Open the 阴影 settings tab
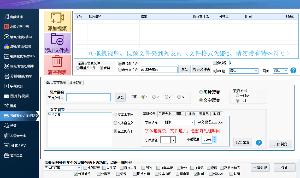The width and height of the screenshot is (300, 178). coord(179,114)
